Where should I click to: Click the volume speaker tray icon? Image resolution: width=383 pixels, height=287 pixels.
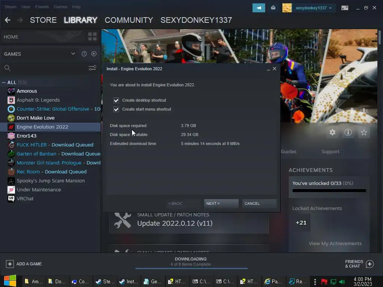pyautogui.click(x=342, y=282)
